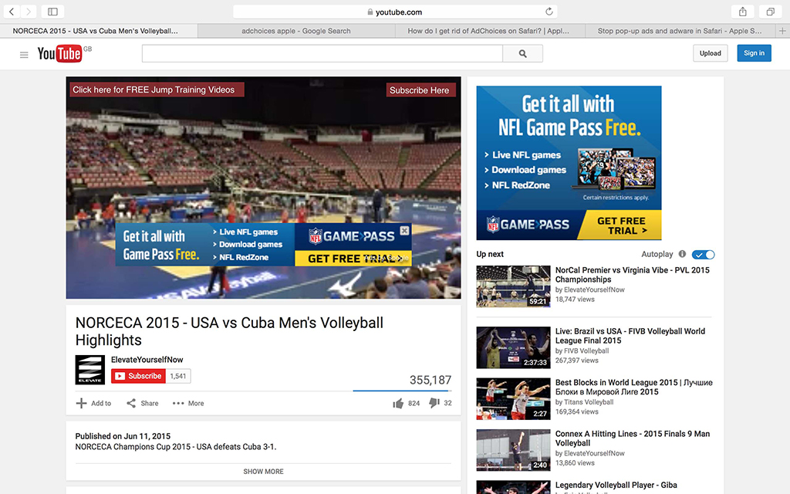Click the 1,541 subscriber count
This screenshot has width=790, height=494.
coord(178,376)
